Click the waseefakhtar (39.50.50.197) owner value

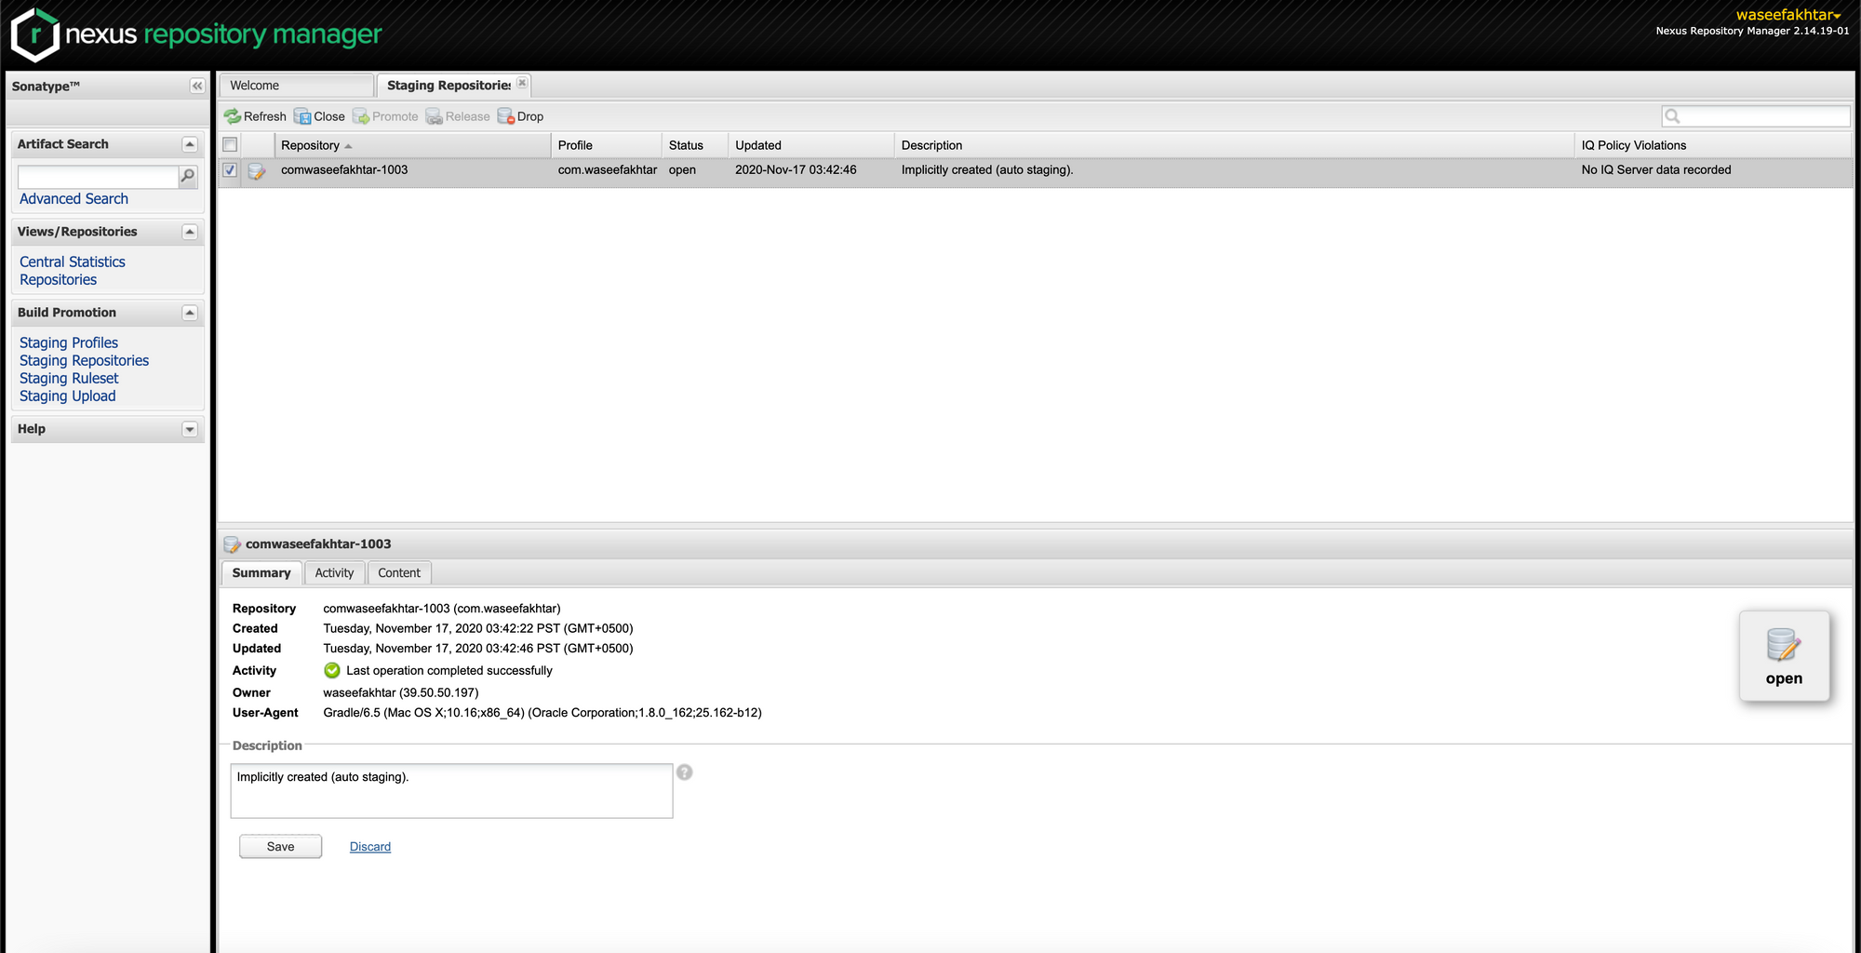(401, 693)
